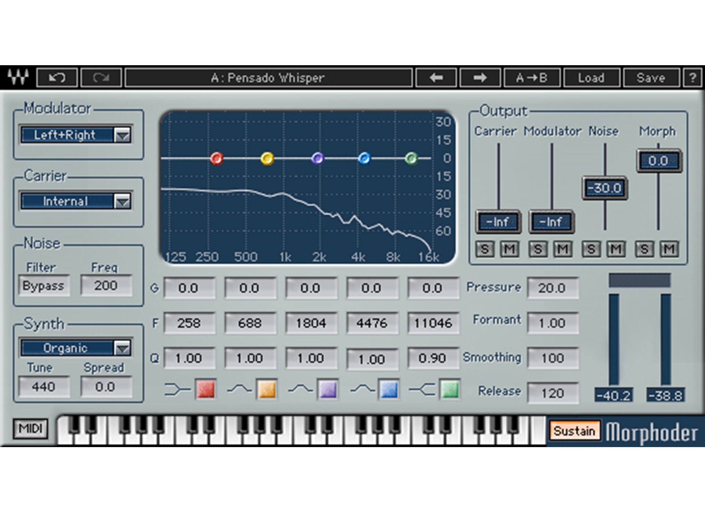705x513 pixels.
Task: Click the redo arrow button
Action: pyautogui.click(x=101, y=77)
